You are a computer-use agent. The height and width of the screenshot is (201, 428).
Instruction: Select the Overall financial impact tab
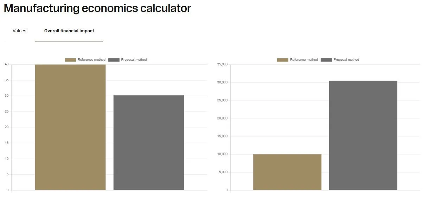point(69,31)
